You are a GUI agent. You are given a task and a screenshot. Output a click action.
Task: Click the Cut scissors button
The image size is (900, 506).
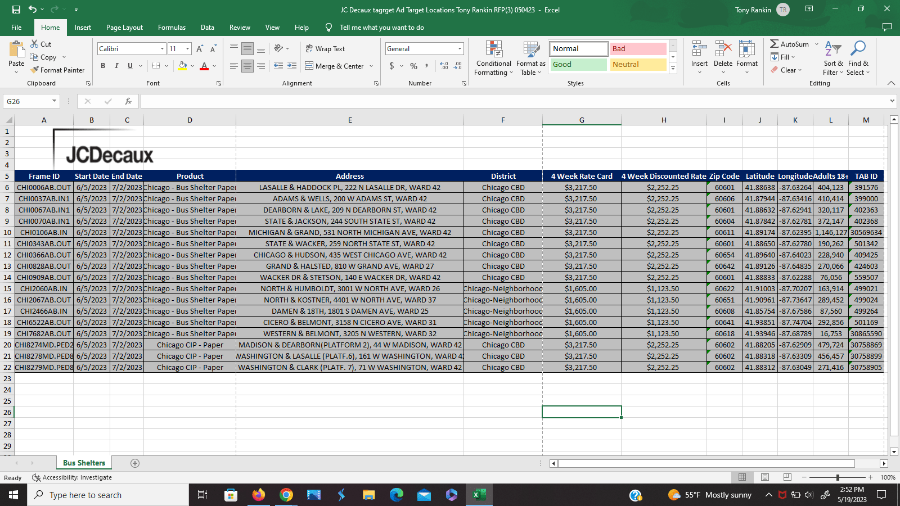pyautogui.click(x=40, y=44)
